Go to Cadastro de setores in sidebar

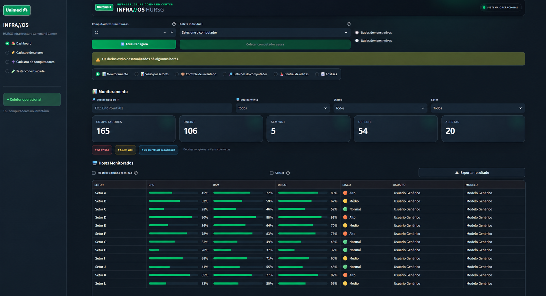pyautogui.click(x=30, y=53)
